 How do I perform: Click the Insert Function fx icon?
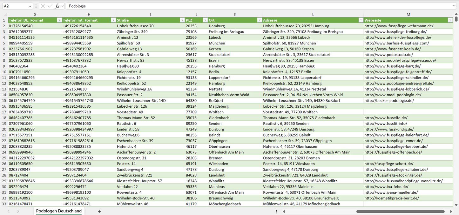pos(57,6)
